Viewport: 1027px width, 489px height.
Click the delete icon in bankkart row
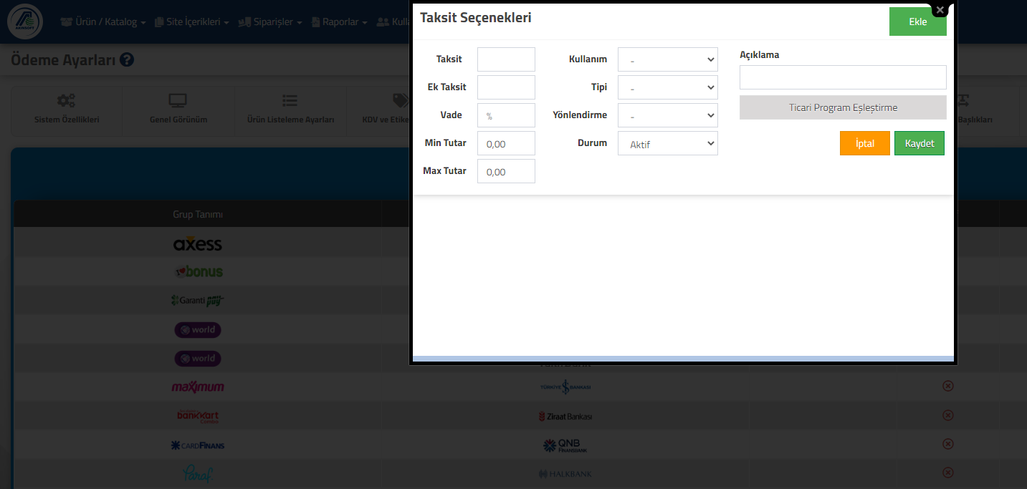pyautogui.click(x=947, y=415)
